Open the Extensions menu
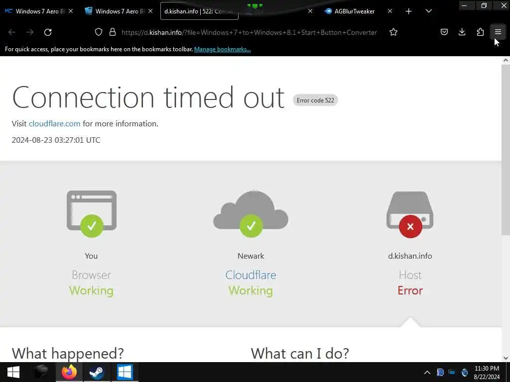This screenshot has width=510, height=382. click(480, 32)
